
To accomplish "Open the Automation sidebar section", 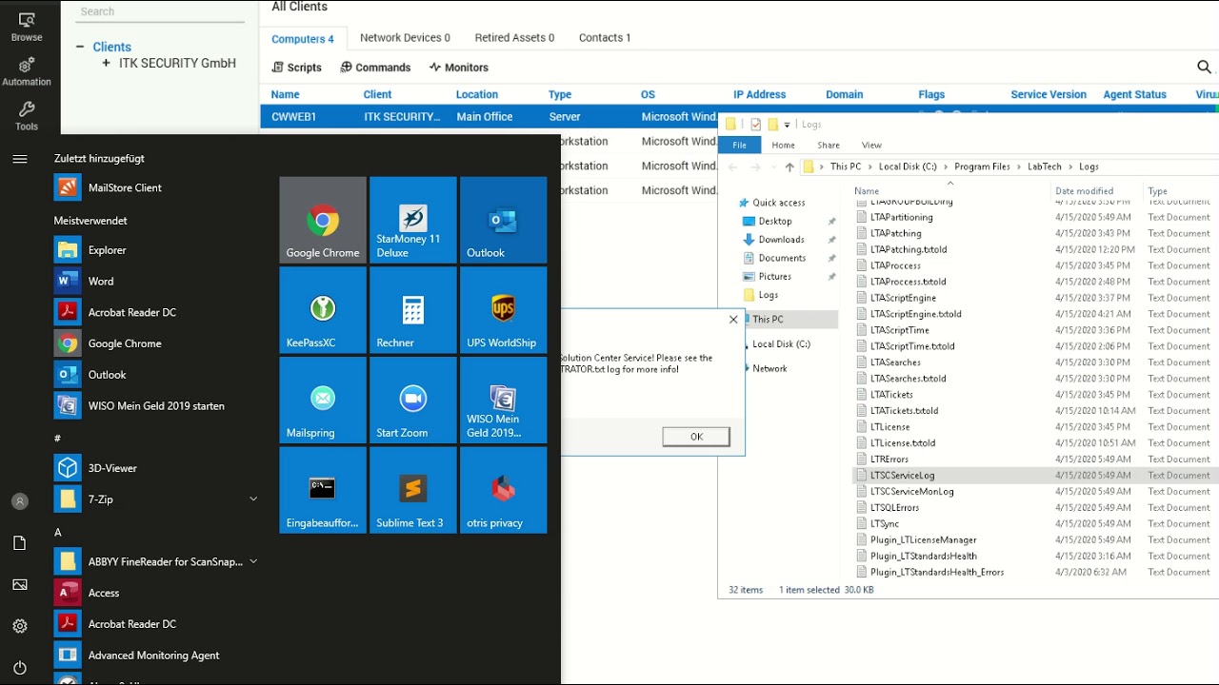I will [27, 71].
